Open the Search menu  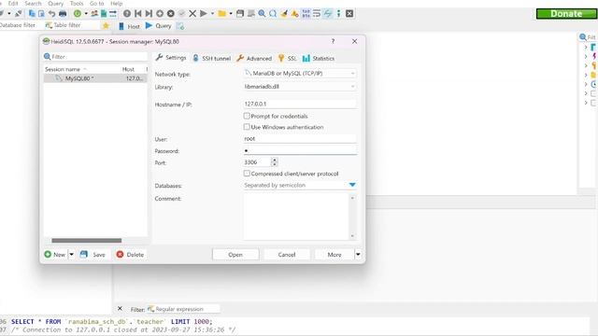[x=33, y=4]
